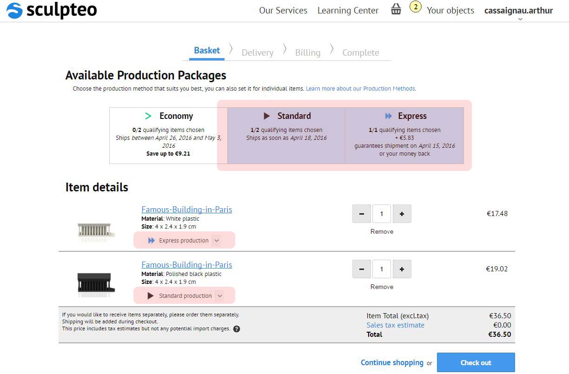Viewport: 569px width, 374px height.
Task: Decrease quantity of the polished black item
Action: 362,269
